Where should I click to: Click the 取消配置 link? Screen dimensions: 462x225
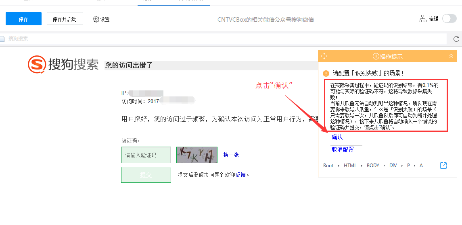(343, 149)
